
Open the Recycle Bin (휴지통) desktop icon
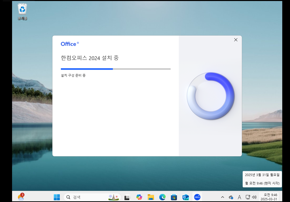point(22,12)
